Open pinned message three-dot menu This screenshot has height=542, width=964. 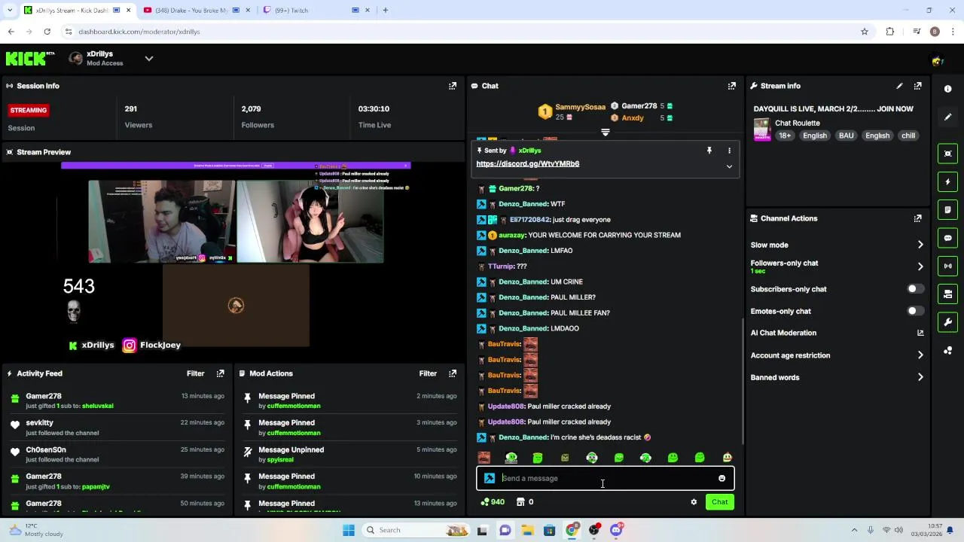pyautogui.click(x=729, y=151)
